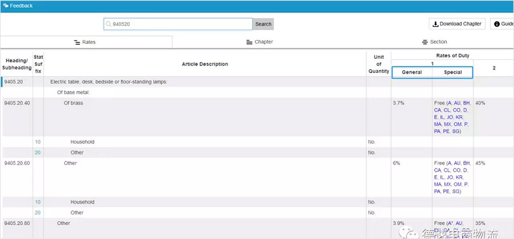This screenshot has width=514, height=239.
Task: Switch to the Section tab
Action: 434,42
